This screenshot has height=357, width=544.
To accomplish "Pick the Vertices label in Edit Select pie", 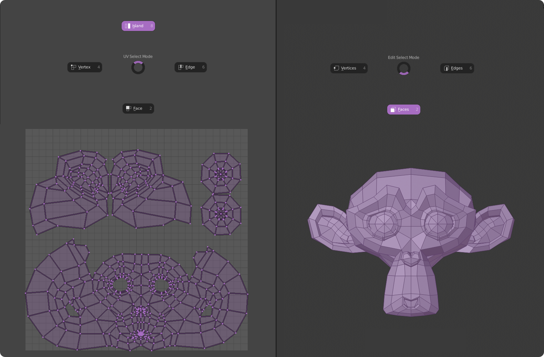I will click(x=348, y=68).
